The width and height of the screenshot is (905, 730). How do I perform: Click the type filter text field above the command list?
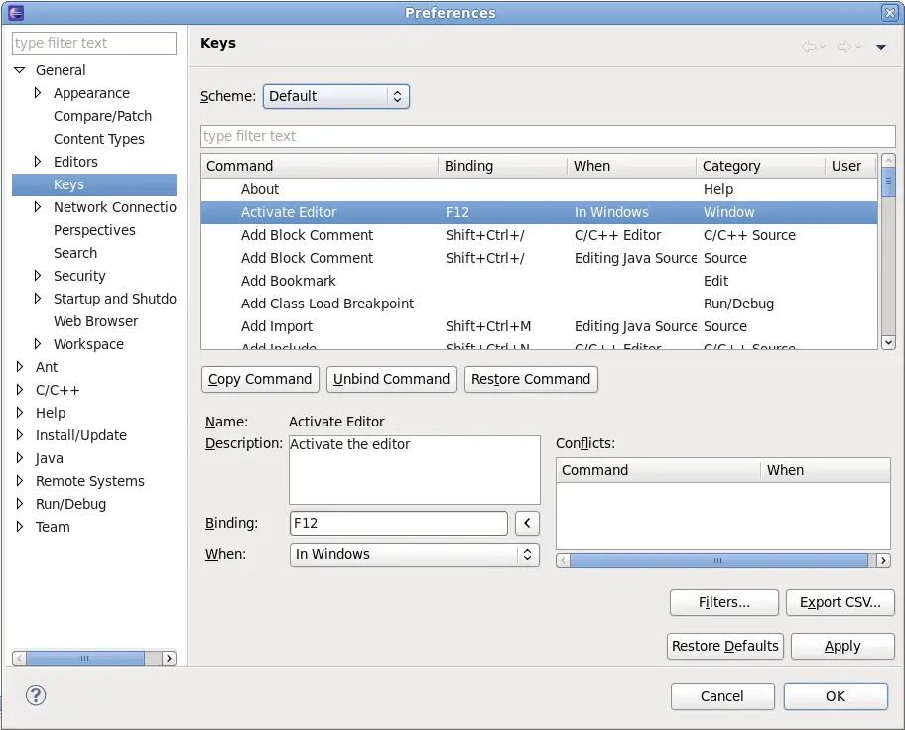tap(546, 136)
